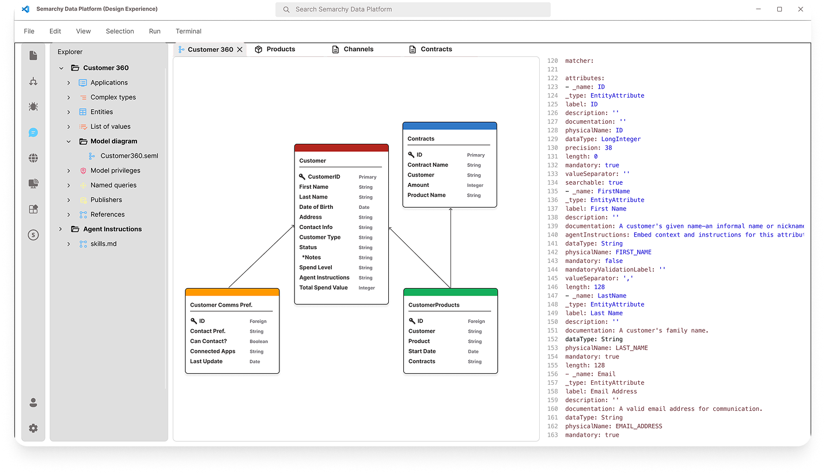The image size is (825, 474).
Task: Open the View menu
Action: (x=84, y=31)
